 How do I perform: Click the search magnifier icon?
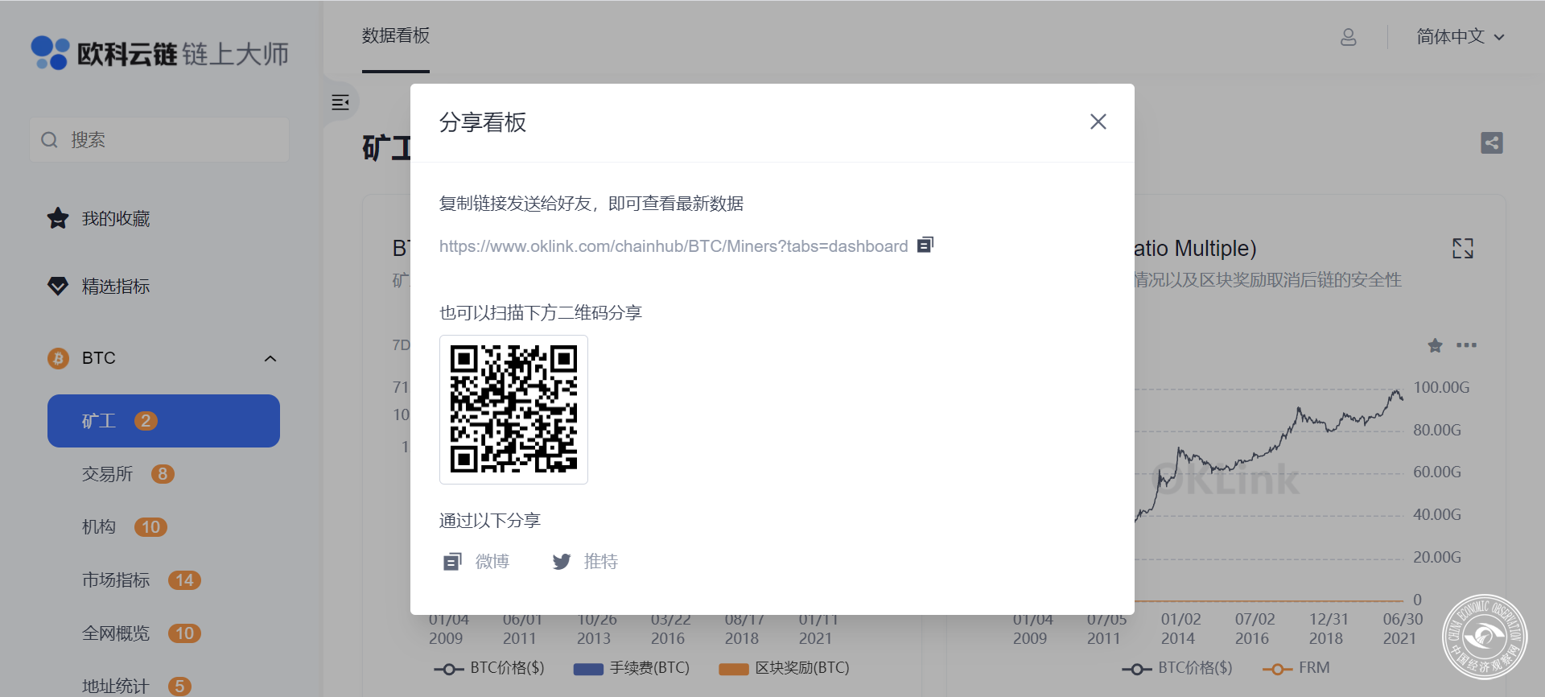[x=50, y=140]
